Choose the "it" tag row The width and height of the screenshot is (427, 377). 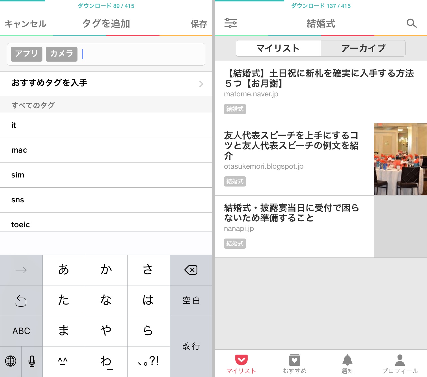click(x=106, y=125)
